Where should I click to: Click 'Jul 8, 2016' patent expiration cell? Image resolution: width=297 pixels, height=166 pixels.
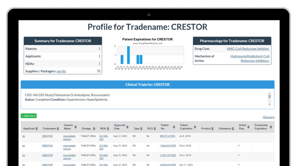point(185,136)
